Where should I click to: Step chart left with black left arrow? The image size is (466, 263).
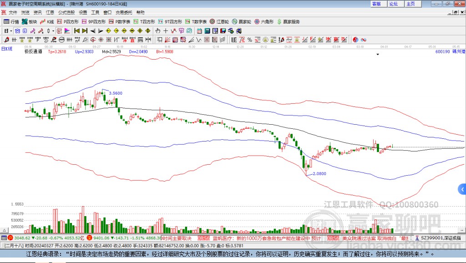(x=93, y=31)
